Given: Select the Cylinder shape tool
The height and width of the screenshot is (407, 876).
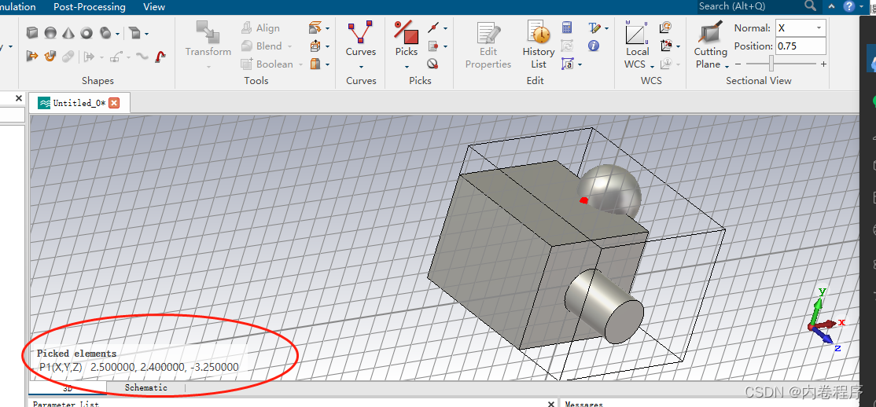Looking at the screenshot, I should click(105, 33).
